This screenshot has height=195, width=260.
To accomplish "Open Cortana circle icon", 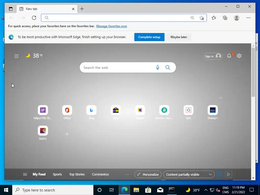I will point(99,190).
